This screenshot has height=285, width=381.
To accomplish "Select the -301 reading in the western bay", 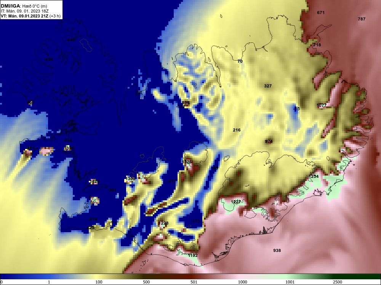I will [112, 190].
